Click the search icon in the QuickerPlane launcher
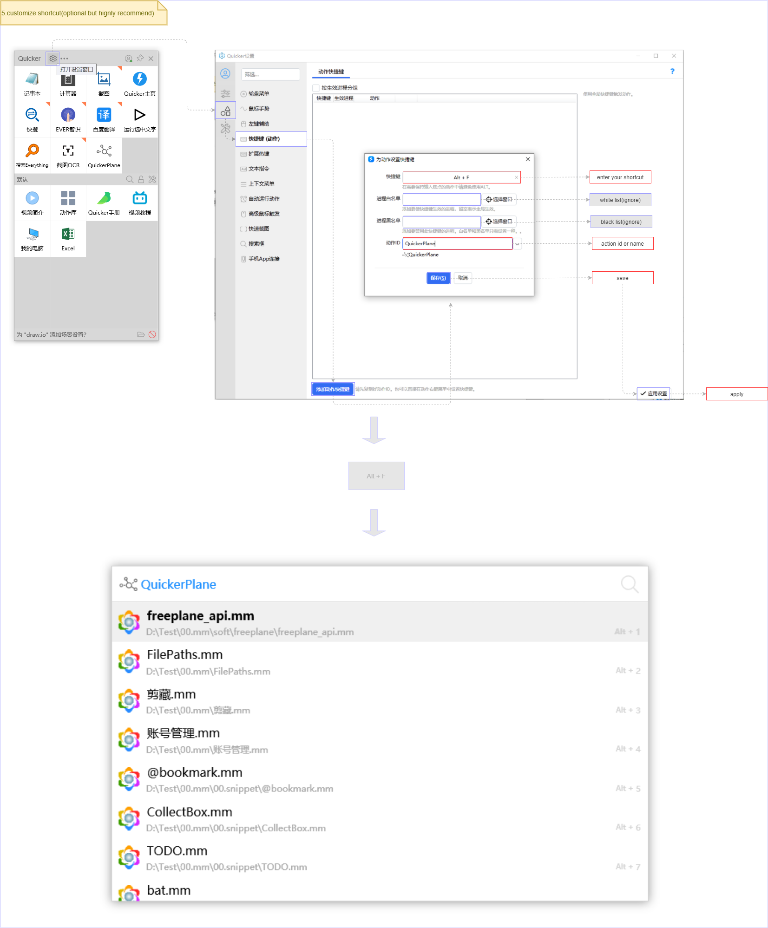The image size is (768, 928). 630,584
